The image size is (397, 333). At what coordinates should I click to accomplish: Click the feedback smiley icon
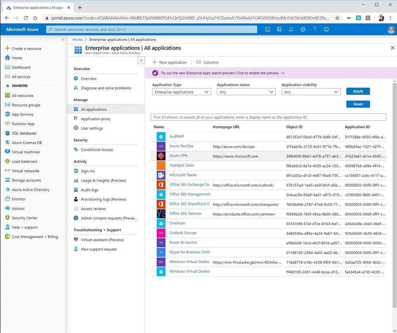326,29
